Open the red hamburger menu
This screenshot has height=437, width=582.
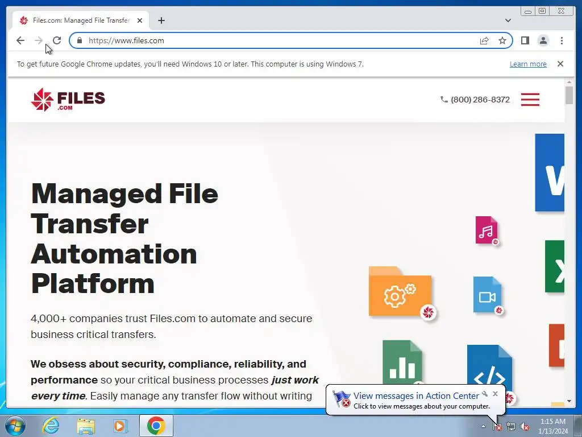click(530, 100)
